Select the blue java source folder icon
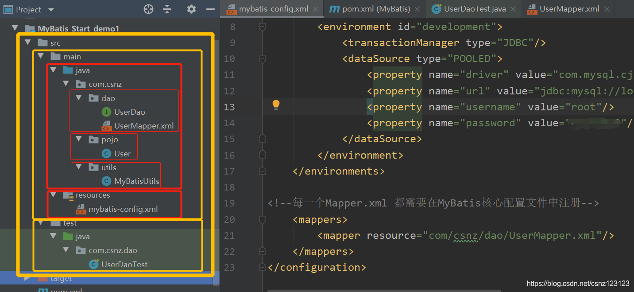Viewport: 634px width, 292px height. pos(68,70)
